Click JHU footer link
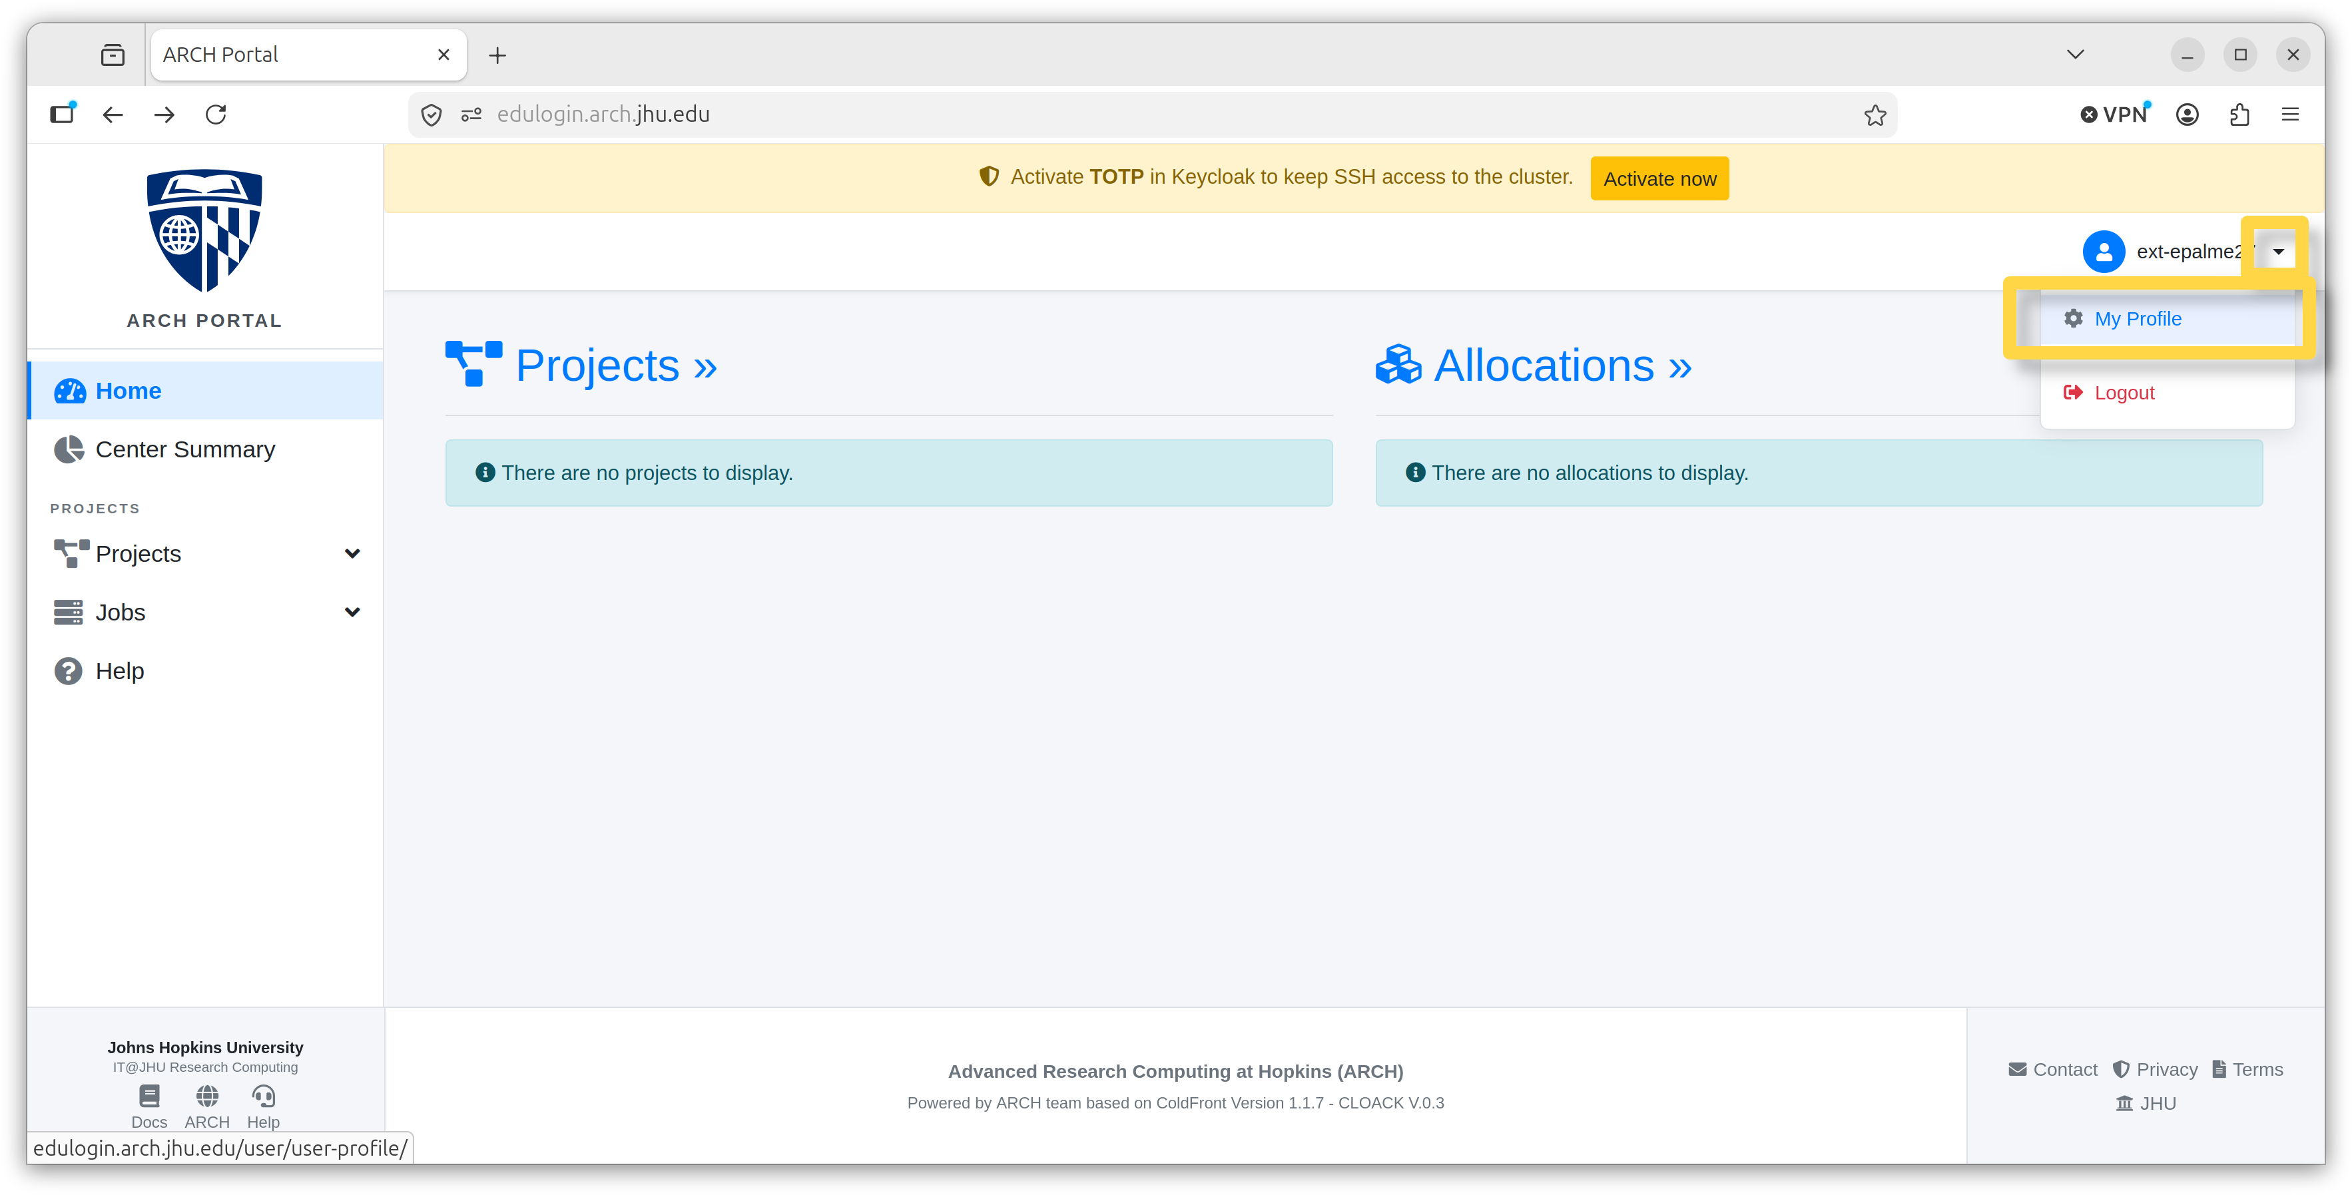The height and width of the screenshot is (1195, 2352). (2146, 1103)
